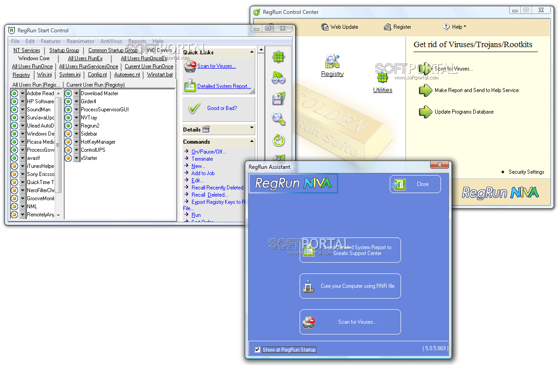Image resolution: width=558 pixels, height=365 pixels.
Task: Click green arrow next to Scan for Viruses
Action: [x=425, y=69]
